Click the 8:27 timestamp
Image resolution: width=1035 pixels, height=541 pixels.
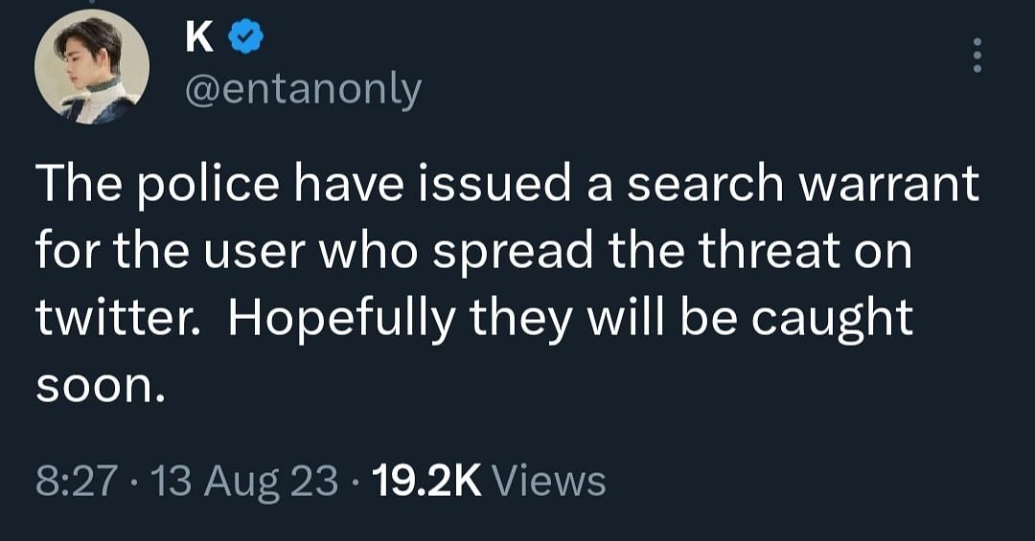click(x=78, y=481)
